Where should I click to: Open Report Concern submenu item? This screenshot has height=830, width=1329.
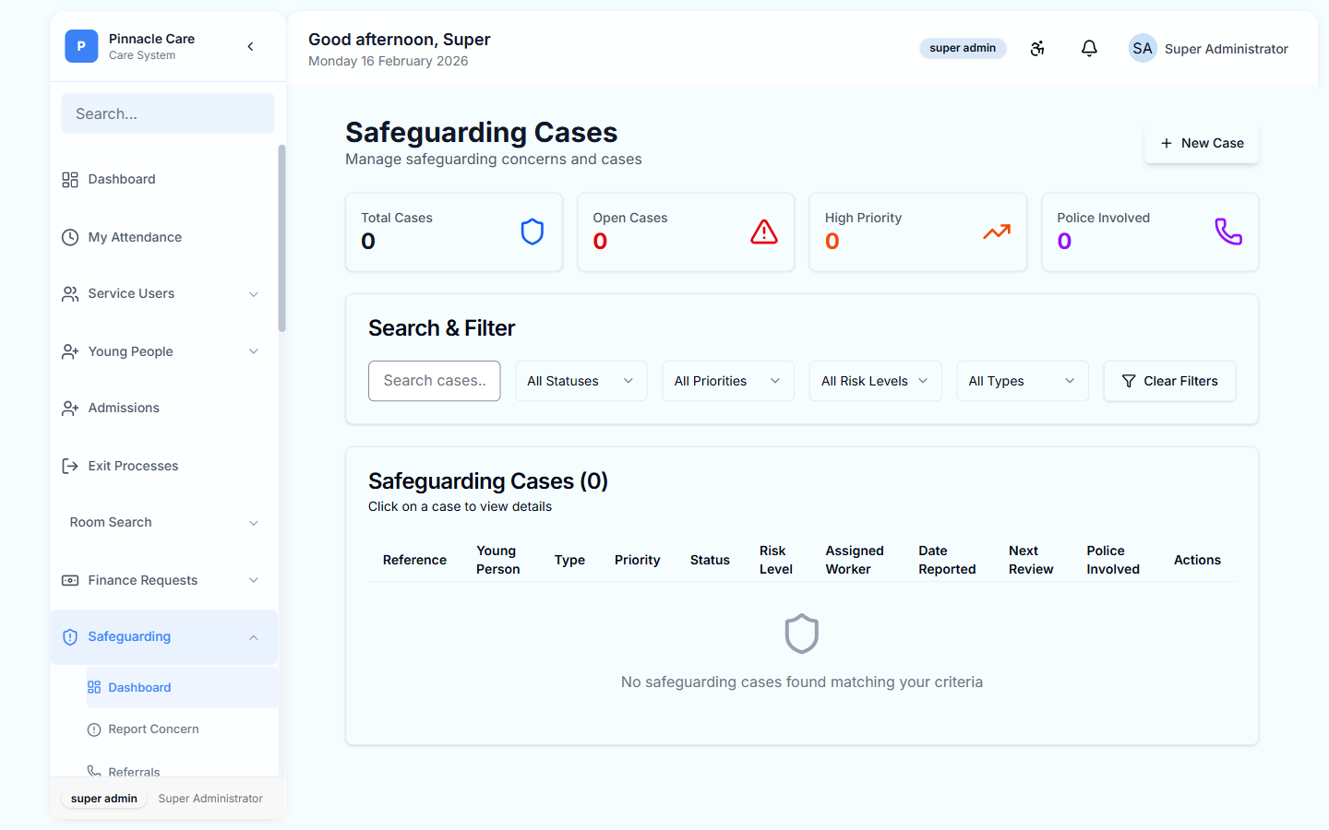click(x=153, y=729)
